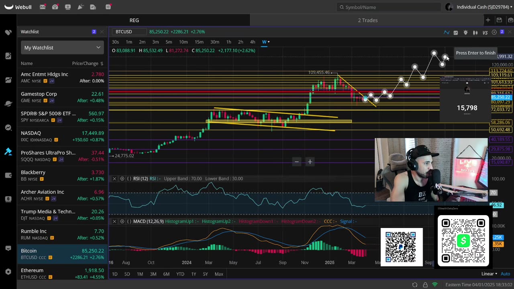Expand the My Watchlist dropdown
This screenshot has width=514, height=289.
point(62,47)
